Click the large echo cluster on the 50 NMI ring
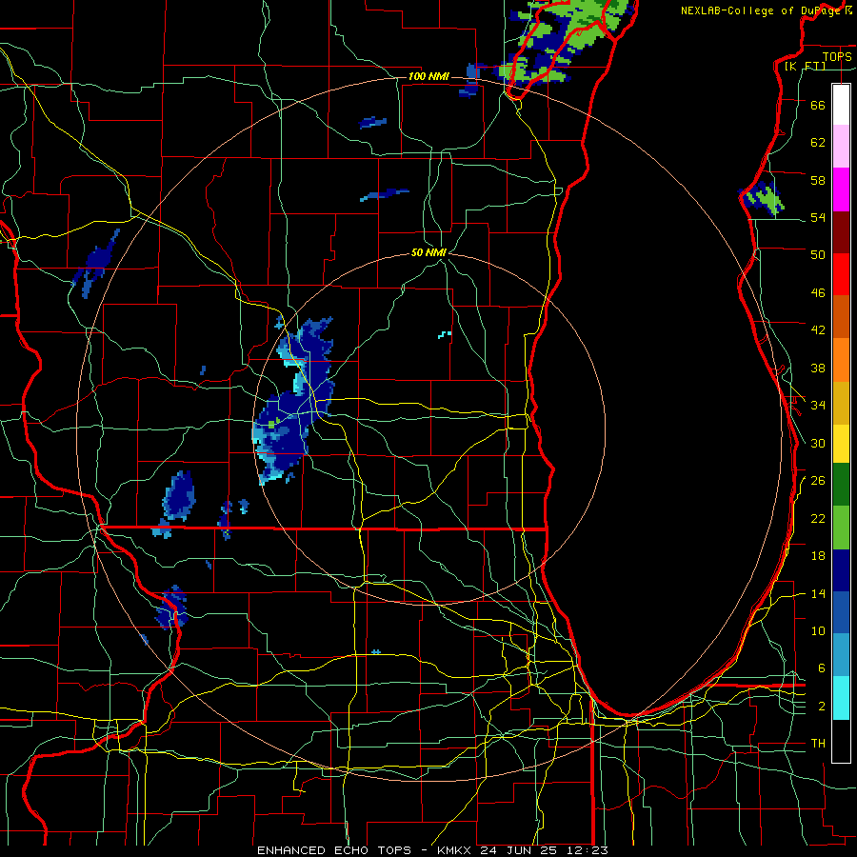The image size is (857, 857). click(293, 401)
